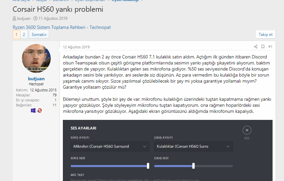Click the thread title Corsair HS60 yankı problemi

(x=58, y=9)
